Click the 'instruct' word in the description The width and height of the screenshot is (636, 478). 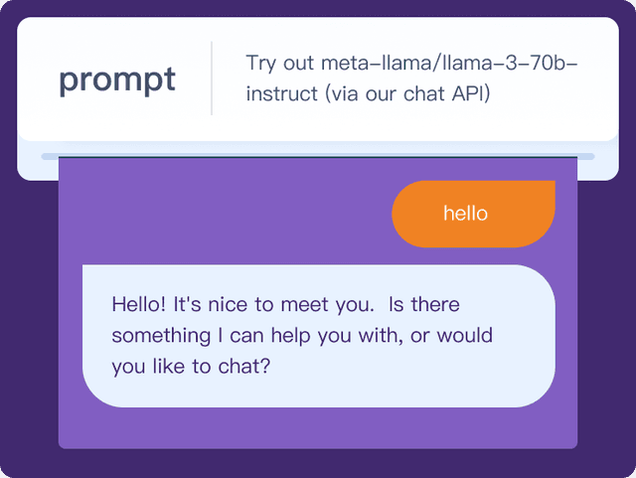click(x=280, y=94)
